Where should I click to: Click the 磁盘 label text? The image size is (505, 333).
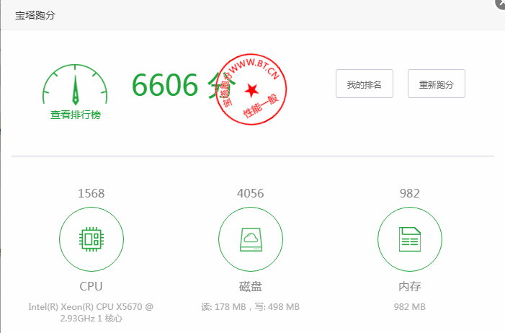(x=251, y=286)
